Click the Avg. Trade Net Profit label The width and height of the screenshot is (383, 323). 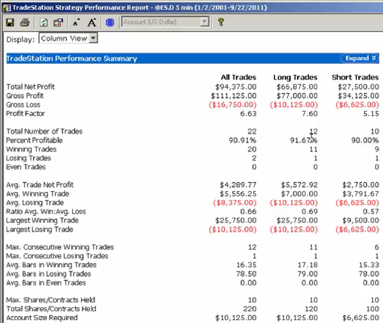[40, 185]
